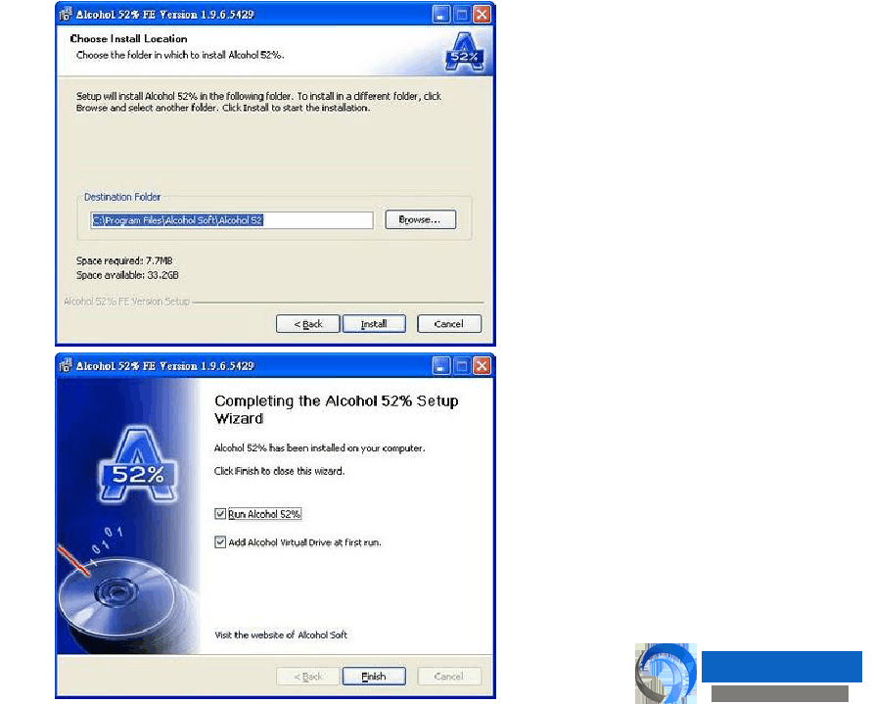
Task: Click Finish to close the setup wizard
Action: coord(374,677)
